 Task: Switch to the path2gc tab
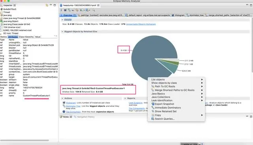point(101,15)
